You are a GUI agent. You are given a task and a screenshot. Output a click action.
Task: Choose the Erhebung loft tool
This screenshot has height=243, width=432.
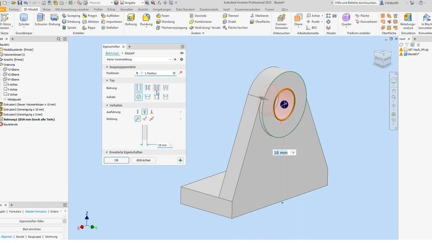[71, 22]
